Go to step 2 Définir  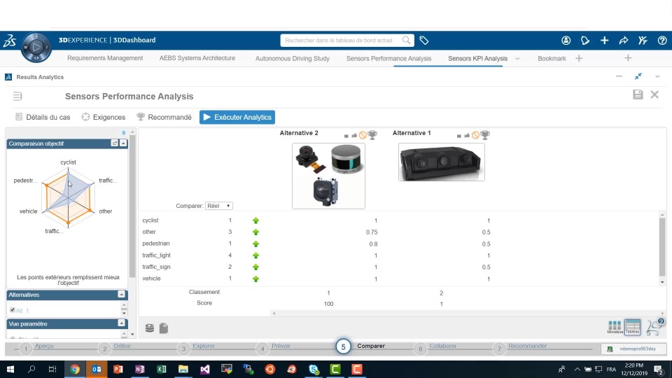tap(104, 349)
